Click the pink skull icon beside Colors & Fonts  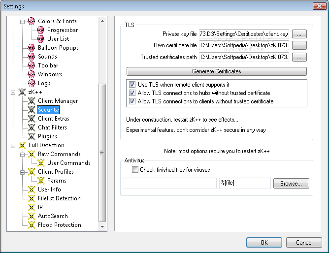click(x=31, y=21)
